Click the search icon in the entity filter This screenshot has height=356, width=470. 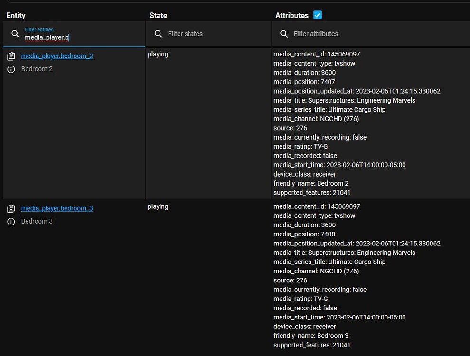(x=16, y=34)
